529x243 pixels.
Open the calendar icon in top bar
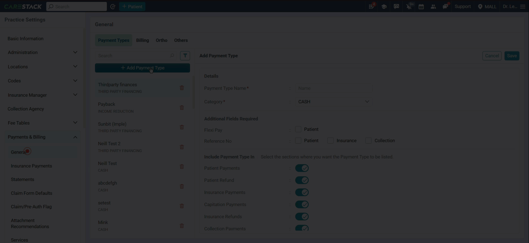[x=421, y=7]
